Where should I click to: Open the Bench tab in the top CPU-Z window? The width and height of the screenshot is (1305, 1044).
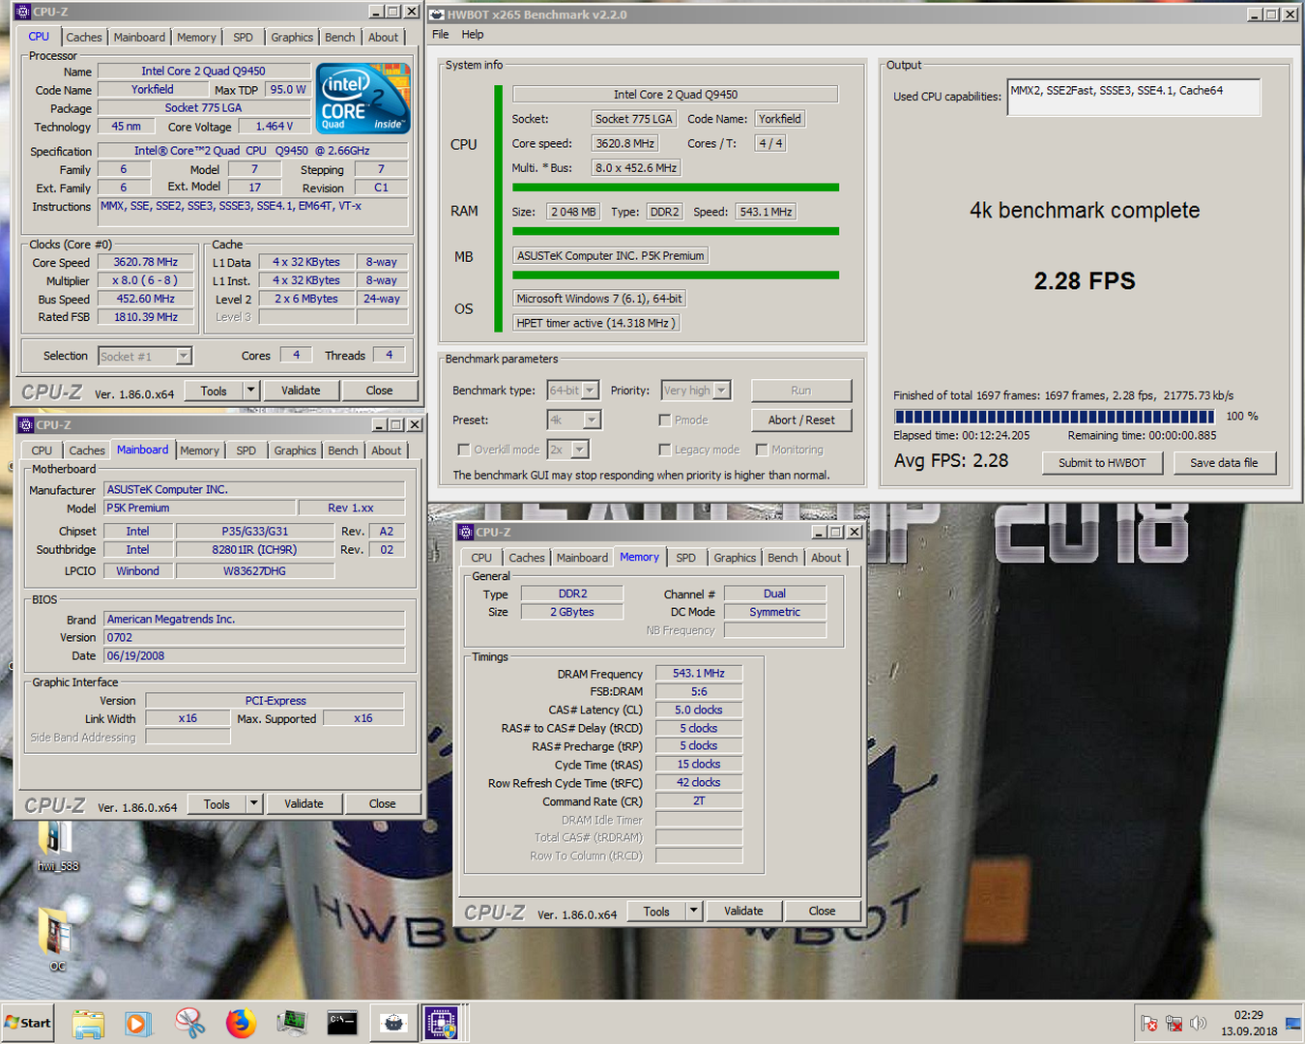(339, 38)
